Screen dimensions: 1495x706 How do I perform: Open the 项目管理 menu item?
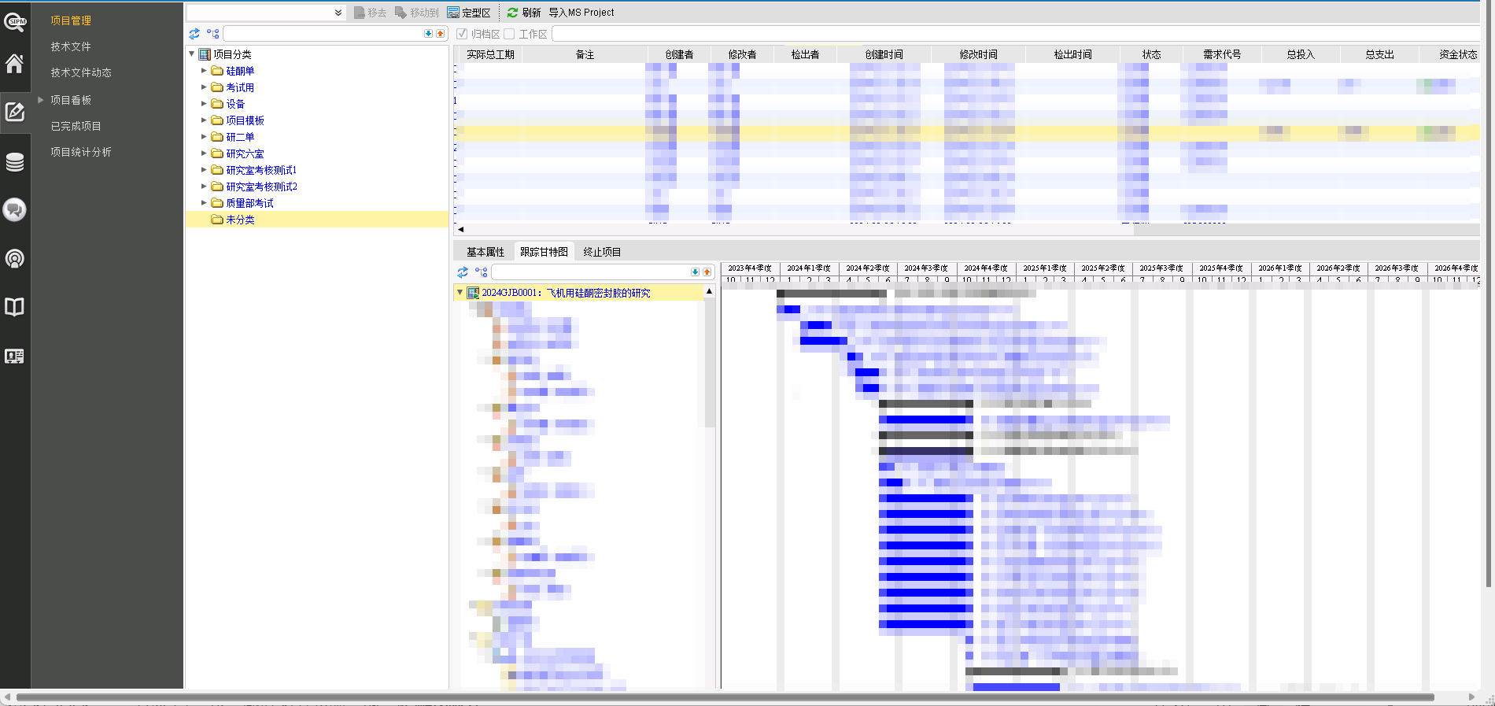(x=71, y=20)
